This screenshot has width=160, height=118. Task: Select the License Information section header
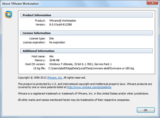coord(37,33)
